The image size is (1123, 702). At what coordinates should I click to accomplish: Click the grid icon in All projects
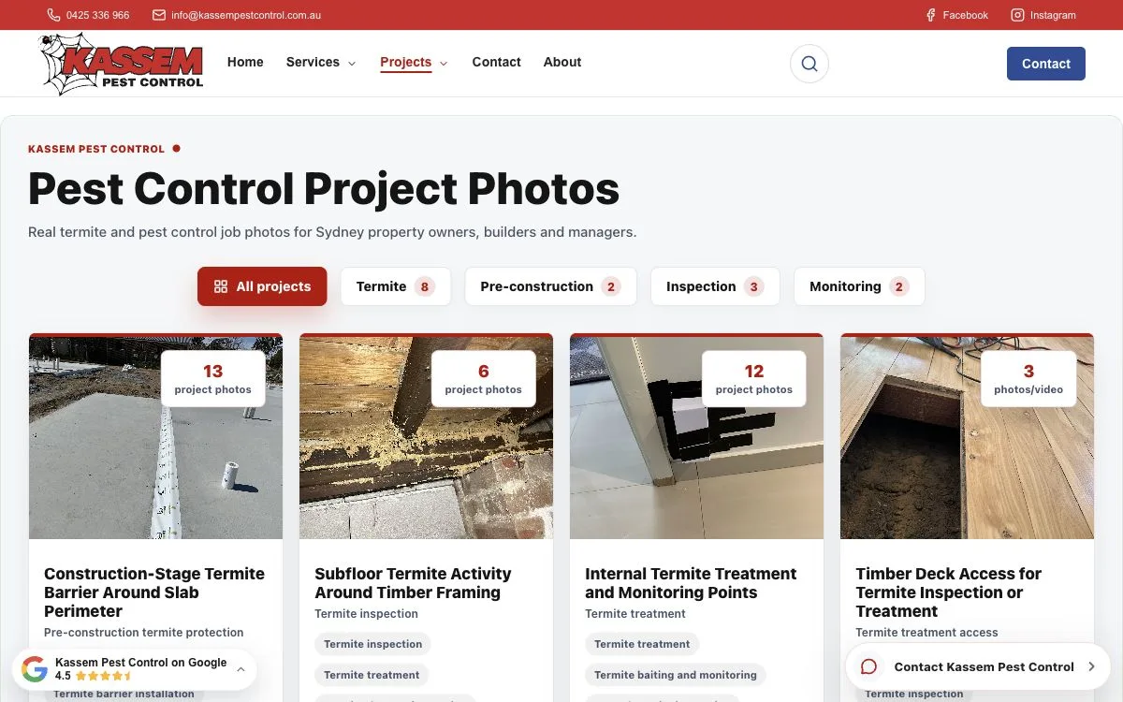tap(221, 286)
